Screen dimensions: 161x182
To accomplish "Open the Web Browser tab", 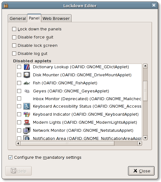I will (56, 19).
